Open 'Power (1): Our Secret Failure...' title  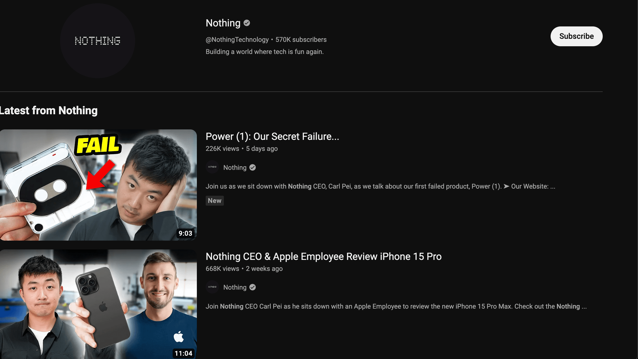click(x=272, y=136)
